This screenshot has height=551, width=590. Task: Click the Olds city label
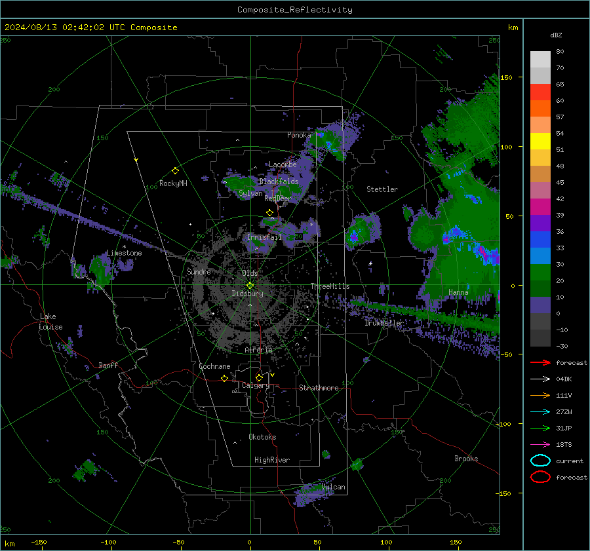click(250, 273)
